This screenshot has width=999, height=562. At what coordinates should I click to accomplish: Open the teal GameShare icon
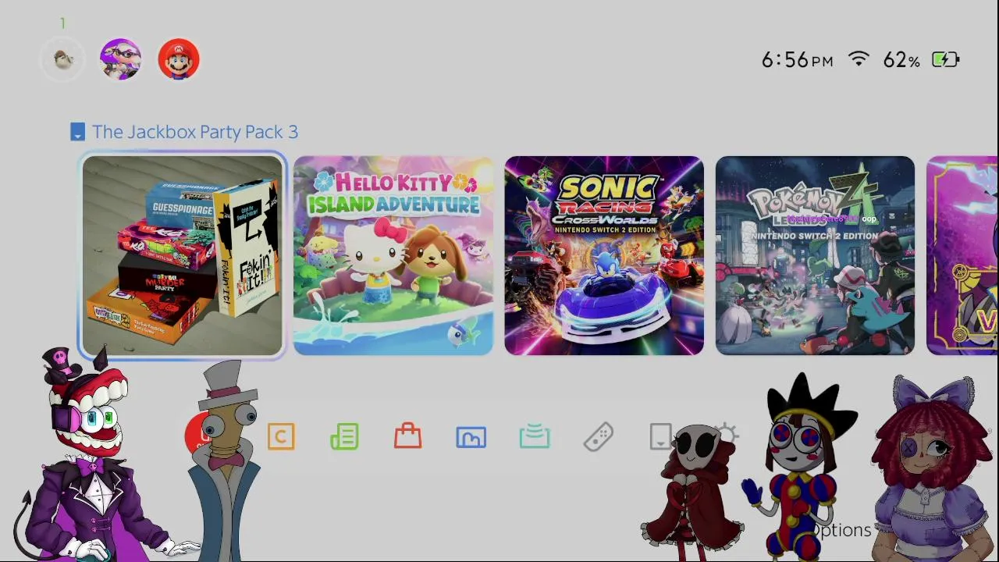pyautogui.click(x=535, y=437)
